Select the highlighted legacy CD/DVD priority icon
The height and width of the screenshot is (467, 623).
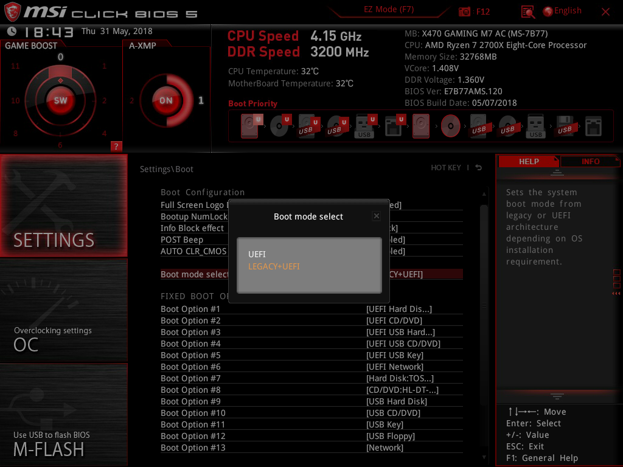(x=450, y=126)
